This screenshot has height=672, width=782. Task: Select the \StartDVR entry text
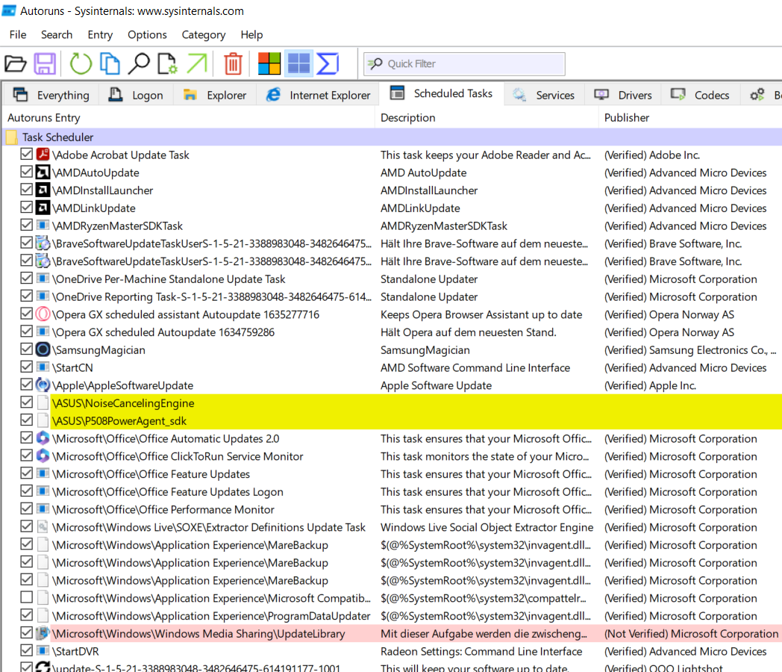coord(75,652)
